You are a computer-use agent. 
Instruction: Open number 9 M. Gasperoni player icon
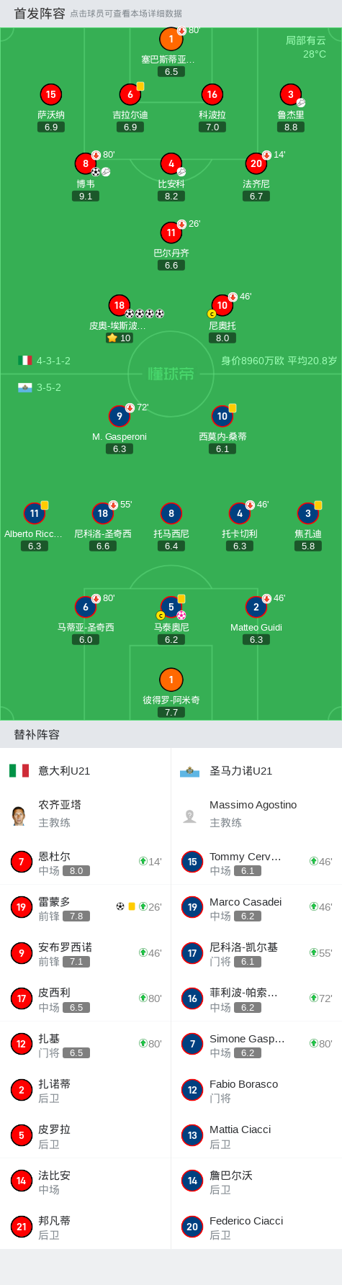pyautogui.click(x=119, y=416)
